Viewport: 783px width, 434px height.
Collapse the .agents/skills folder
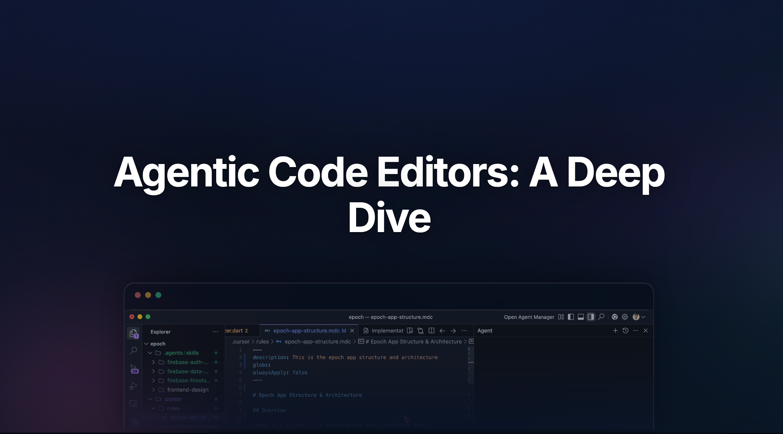tap(150, 353)
